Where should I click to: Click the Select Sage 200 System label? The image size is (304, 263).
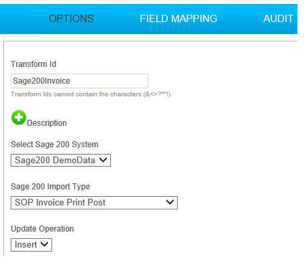click(55, 145)
